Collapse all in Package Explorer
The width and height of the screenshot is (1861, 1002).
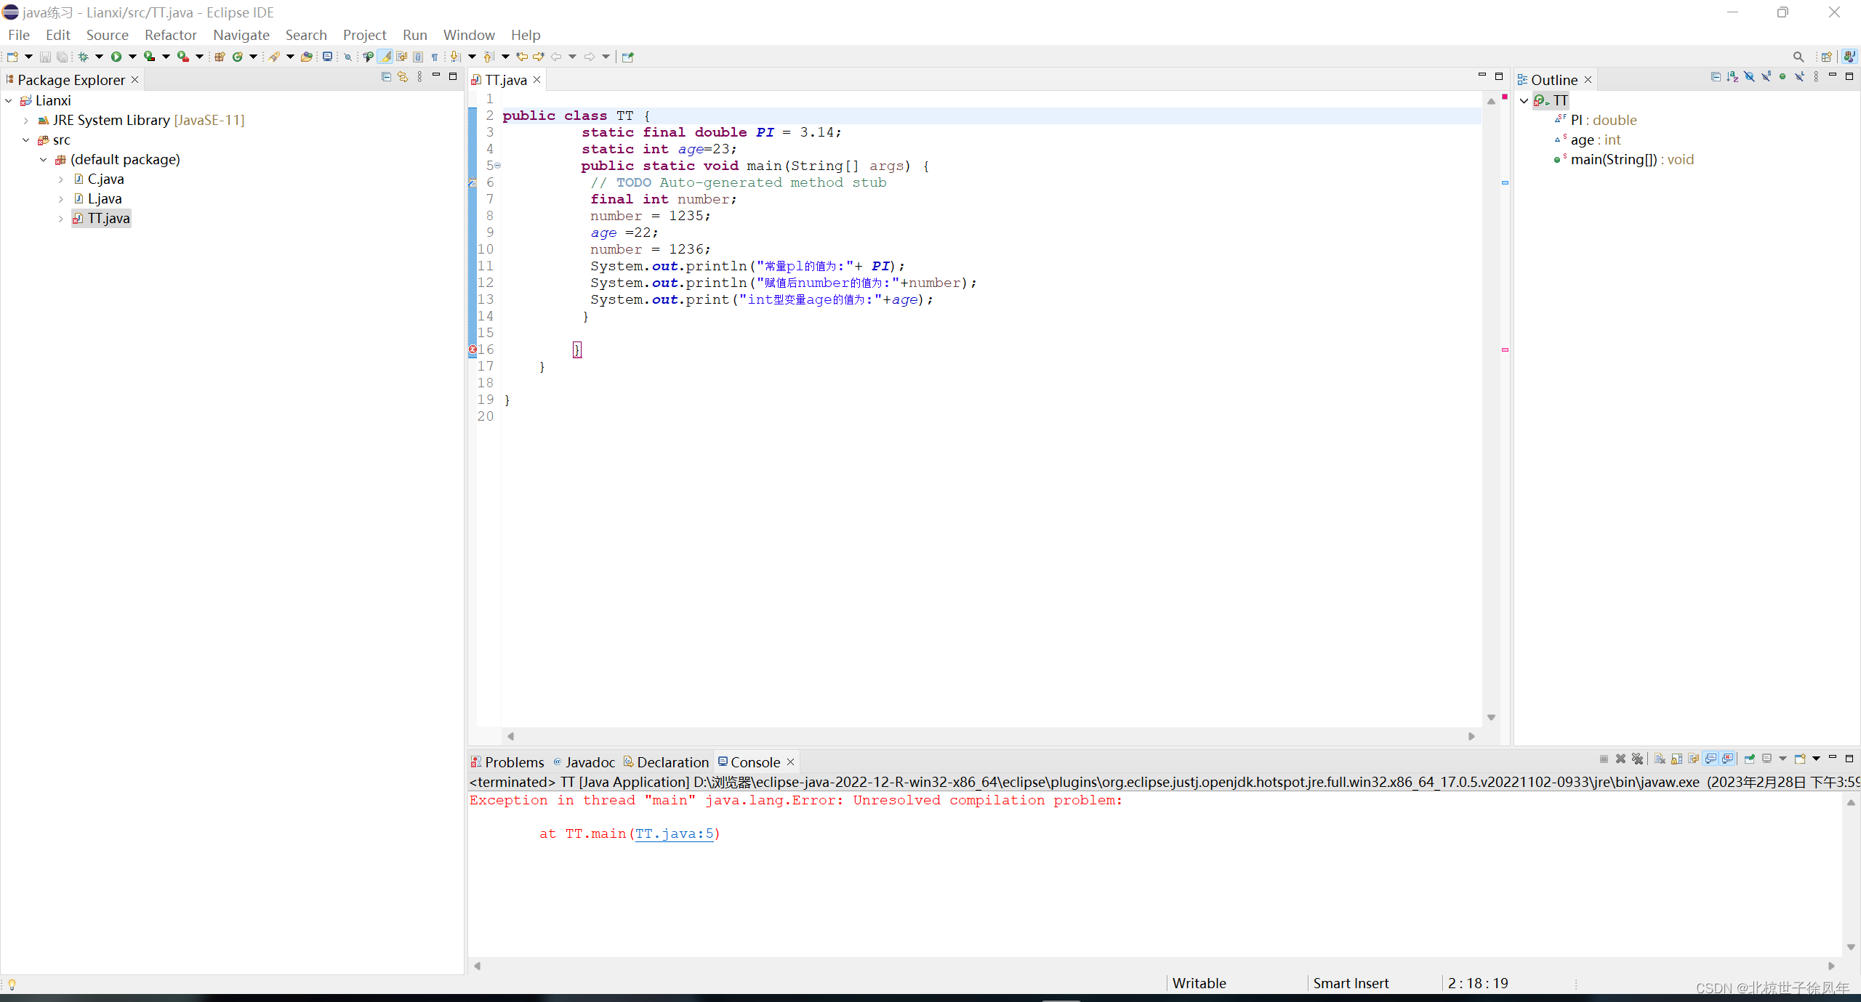(386, 76)
